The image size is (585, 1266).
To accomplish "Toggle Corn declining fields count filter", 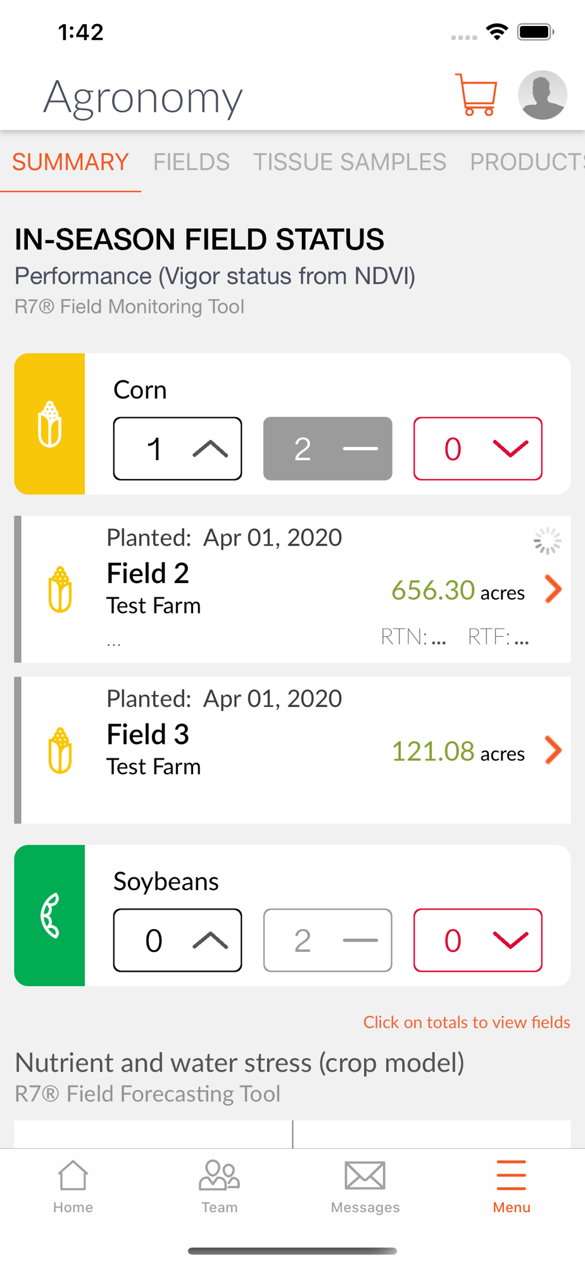I will pyautogui.click(x=477, y=449).
